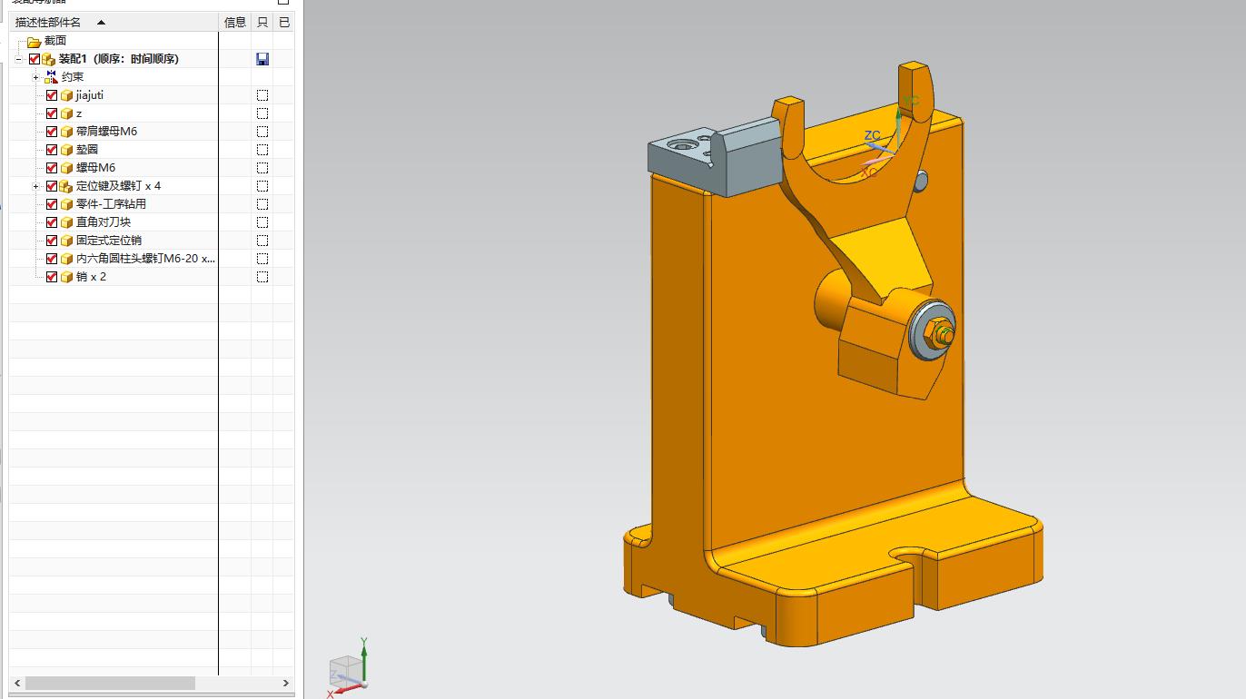Uncheck the 螺母M6 checkbox

coord(52,168)
